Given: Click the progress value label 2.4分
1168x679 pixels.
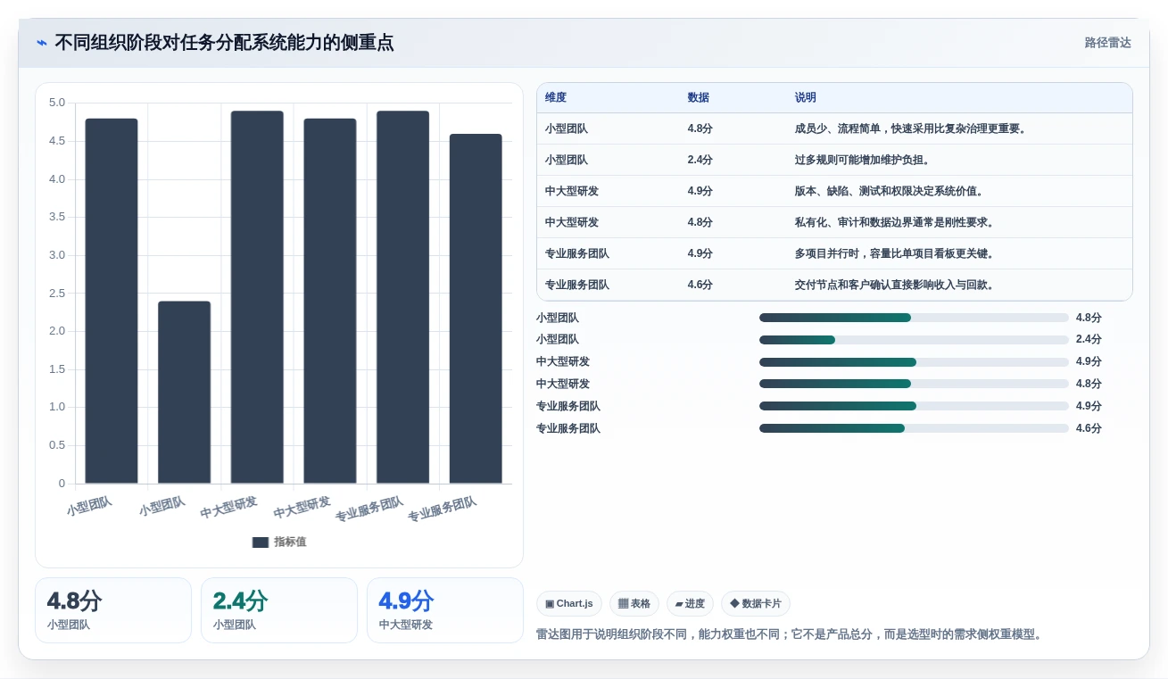Looking at the screenshot, I should tap(1089, 340).
